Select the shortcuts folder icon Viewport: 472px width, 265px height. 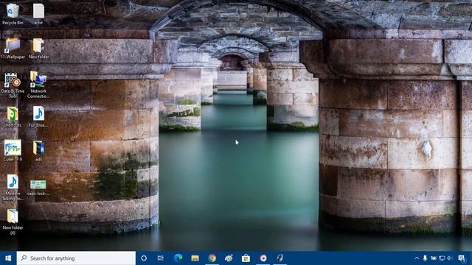[x=13, y=117]
